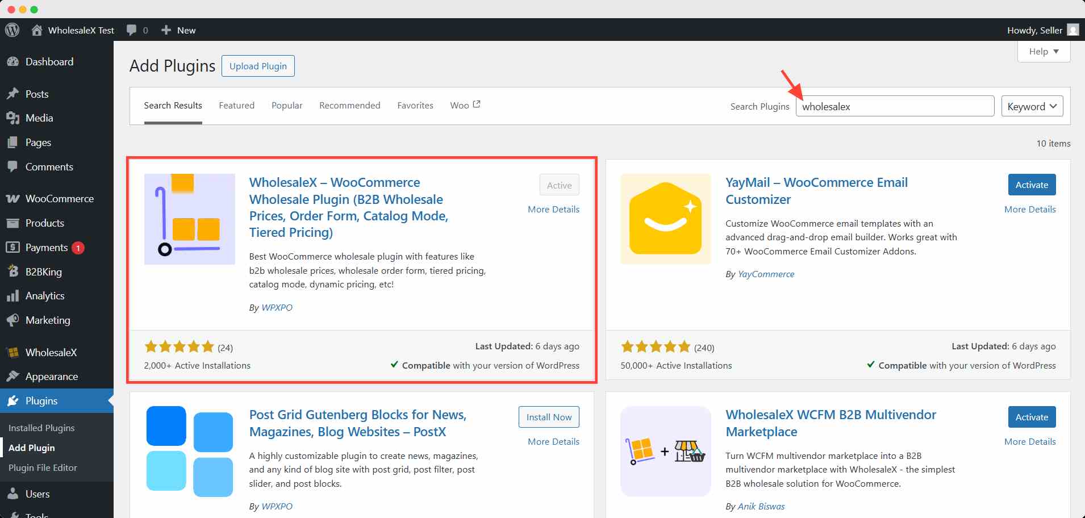Expand the Help dropdown tab

pos(1044,52)
